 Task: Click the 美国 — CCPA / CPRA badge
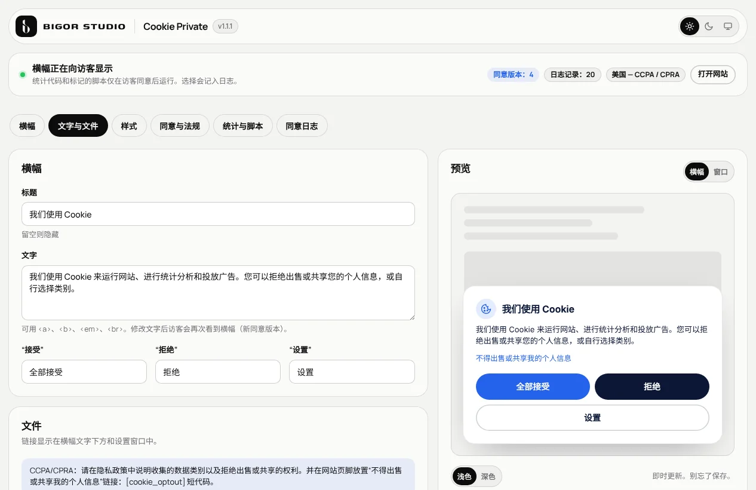(646, 75)
